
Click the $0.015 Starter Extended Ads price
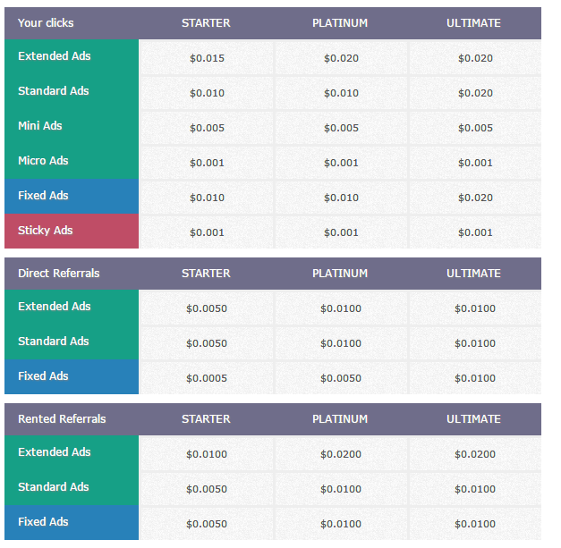207,59
